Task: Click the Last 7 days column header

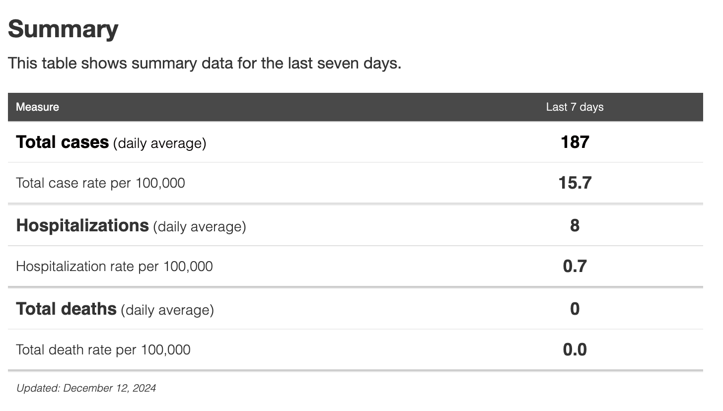Action: 575,107
